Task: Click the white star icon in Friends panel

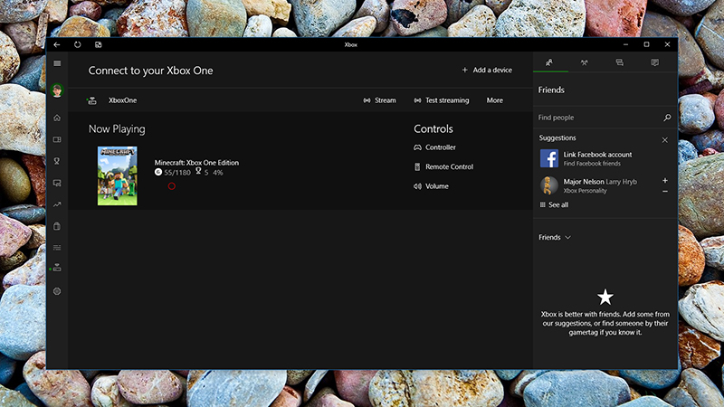Action: coord(605,298)
